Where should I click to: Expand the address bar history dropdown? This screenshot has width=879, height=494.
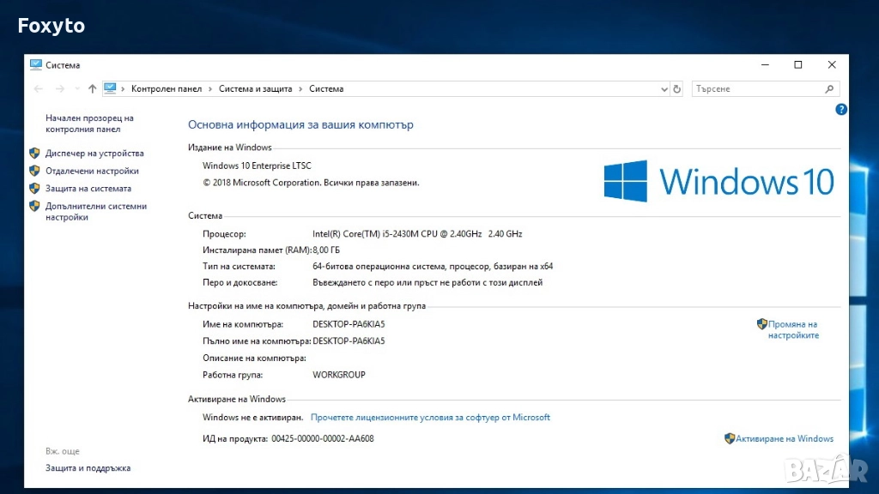(664, 89)
